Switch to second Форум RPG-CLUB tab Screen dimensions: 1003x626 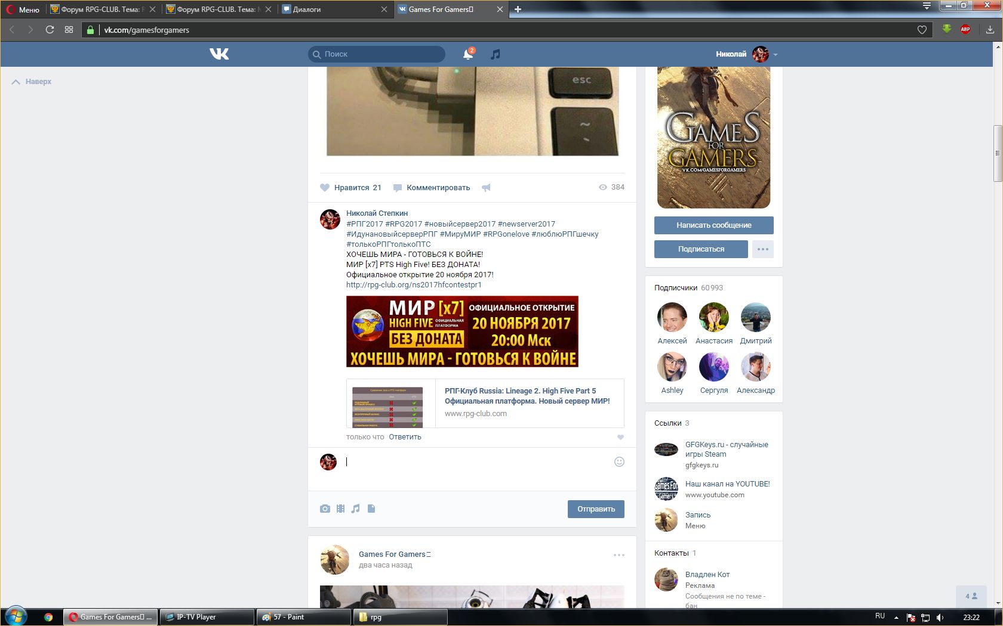pos(218,10)
